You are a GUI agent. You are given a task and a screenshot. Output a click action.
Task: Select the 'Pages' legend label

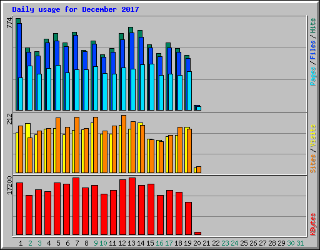point(313,76)
